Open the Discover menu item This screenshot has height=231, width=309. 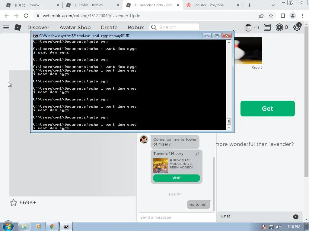click(38, 27)
